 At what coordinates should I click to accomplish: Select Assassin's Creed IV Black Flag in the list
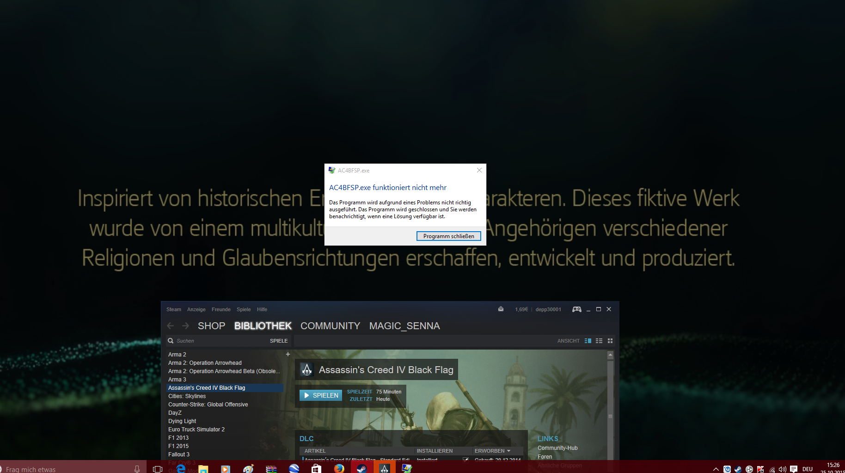[225, 388]
